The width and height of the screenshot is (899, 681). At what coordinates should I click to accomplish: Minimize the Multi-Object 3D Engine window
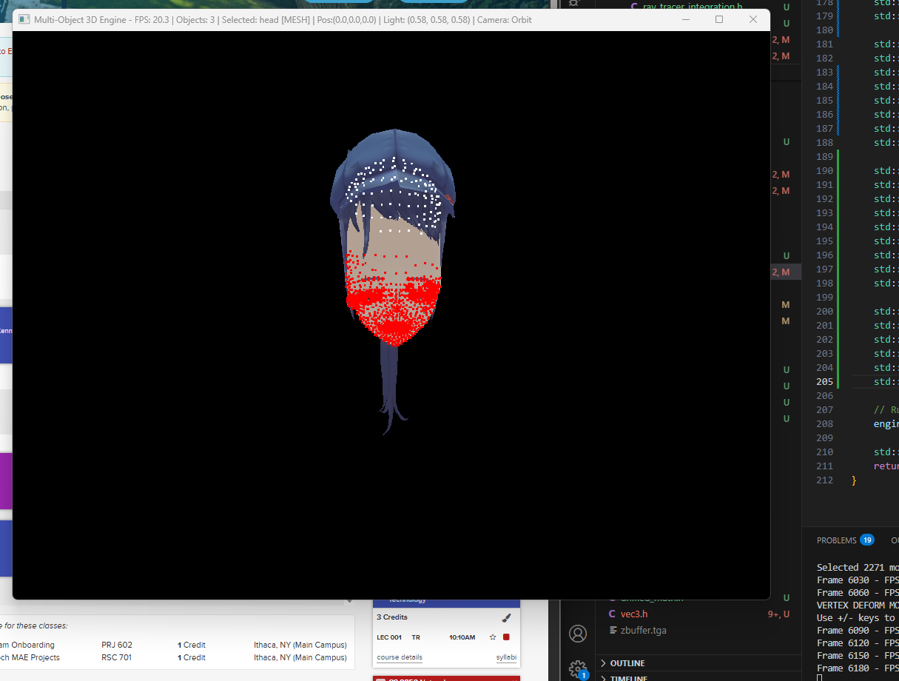(684, 20)
